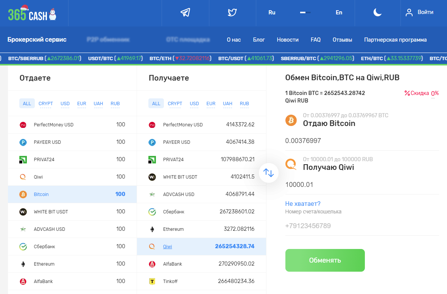Open the Новости page

[288, 40]
